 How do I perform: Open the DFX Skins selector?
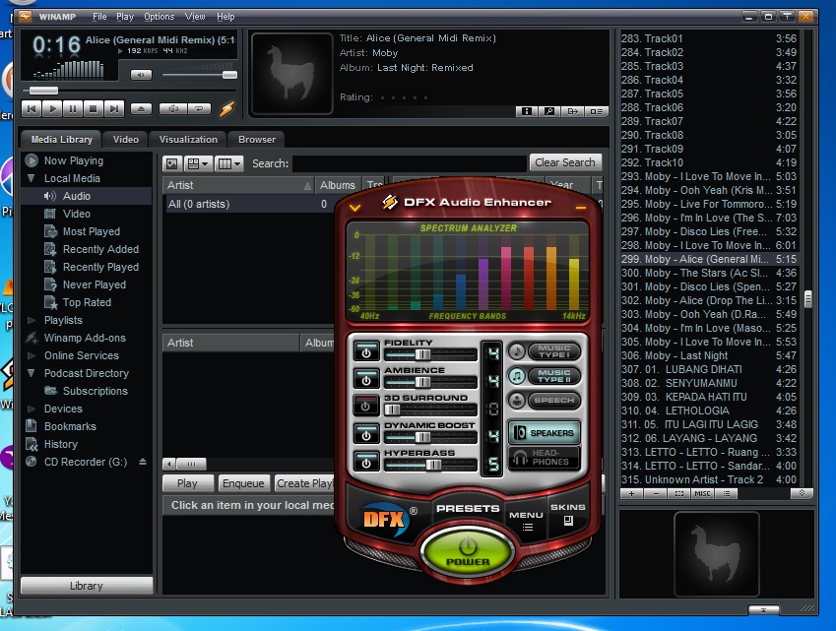click(568, 513)
